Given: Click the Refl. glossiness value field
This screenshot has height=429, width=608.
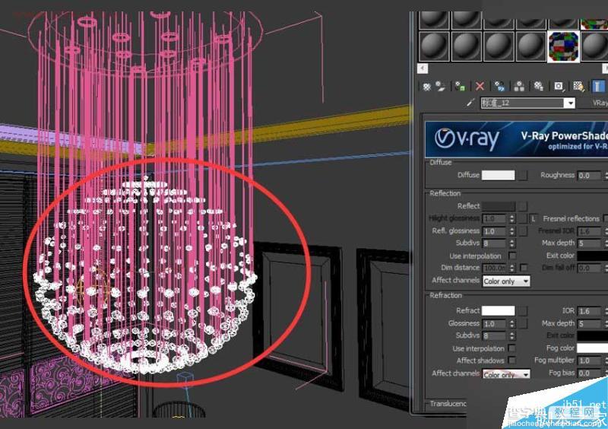Looking at the screenshot, I should pyautogui.click(x=495, y=231).
